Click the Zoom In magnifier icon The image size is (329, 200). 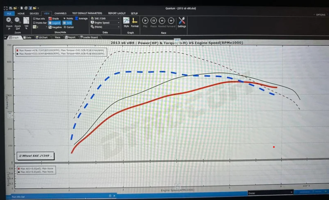[9, 20]
